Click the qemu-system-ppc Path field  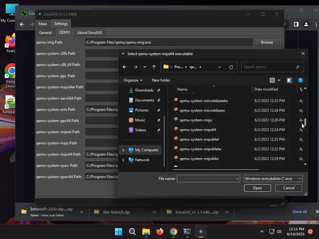click(102, 76)
